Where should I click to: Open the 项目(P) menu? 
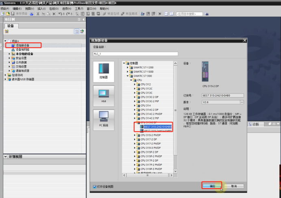pyautogui.click(x=4, y=9)
